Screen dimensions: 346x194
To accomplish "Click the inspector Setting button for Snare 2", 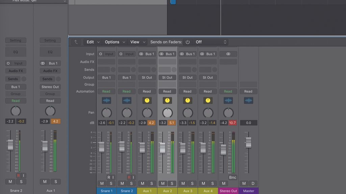I will click(x=16, y=40).
